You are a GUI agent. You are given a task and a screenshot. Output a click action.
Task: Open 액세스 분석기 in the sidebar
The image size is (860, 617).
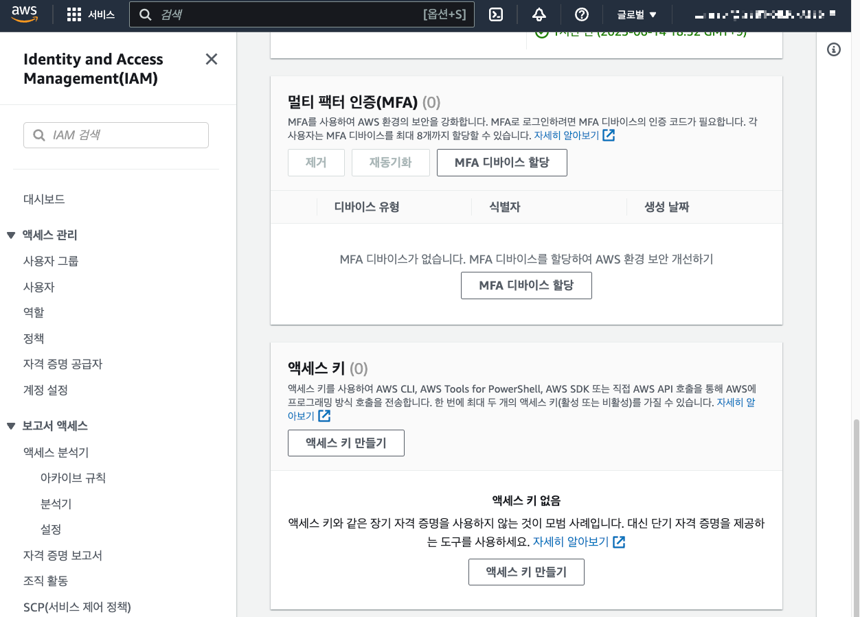point(56,452)
